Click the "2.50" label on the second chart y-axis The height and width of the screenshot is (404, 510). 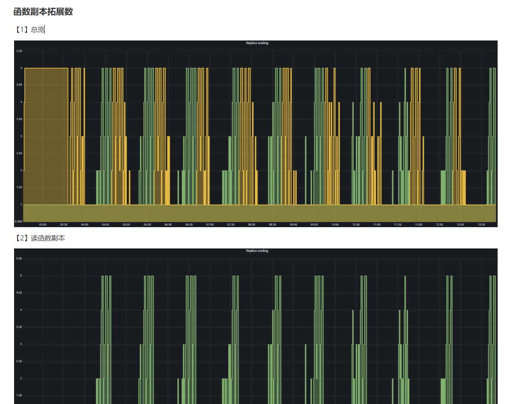point(19,361)
